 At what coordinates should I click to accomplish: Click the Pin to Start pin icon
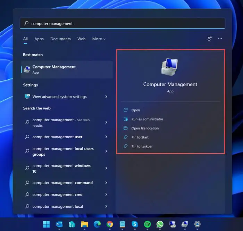[126, 137]
